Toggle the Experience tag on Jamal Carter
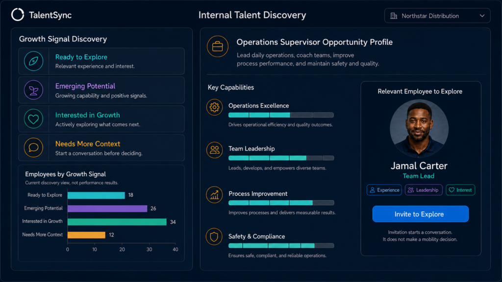The height and width of the screenshot is (282, 502). click(x=384, y=190)
